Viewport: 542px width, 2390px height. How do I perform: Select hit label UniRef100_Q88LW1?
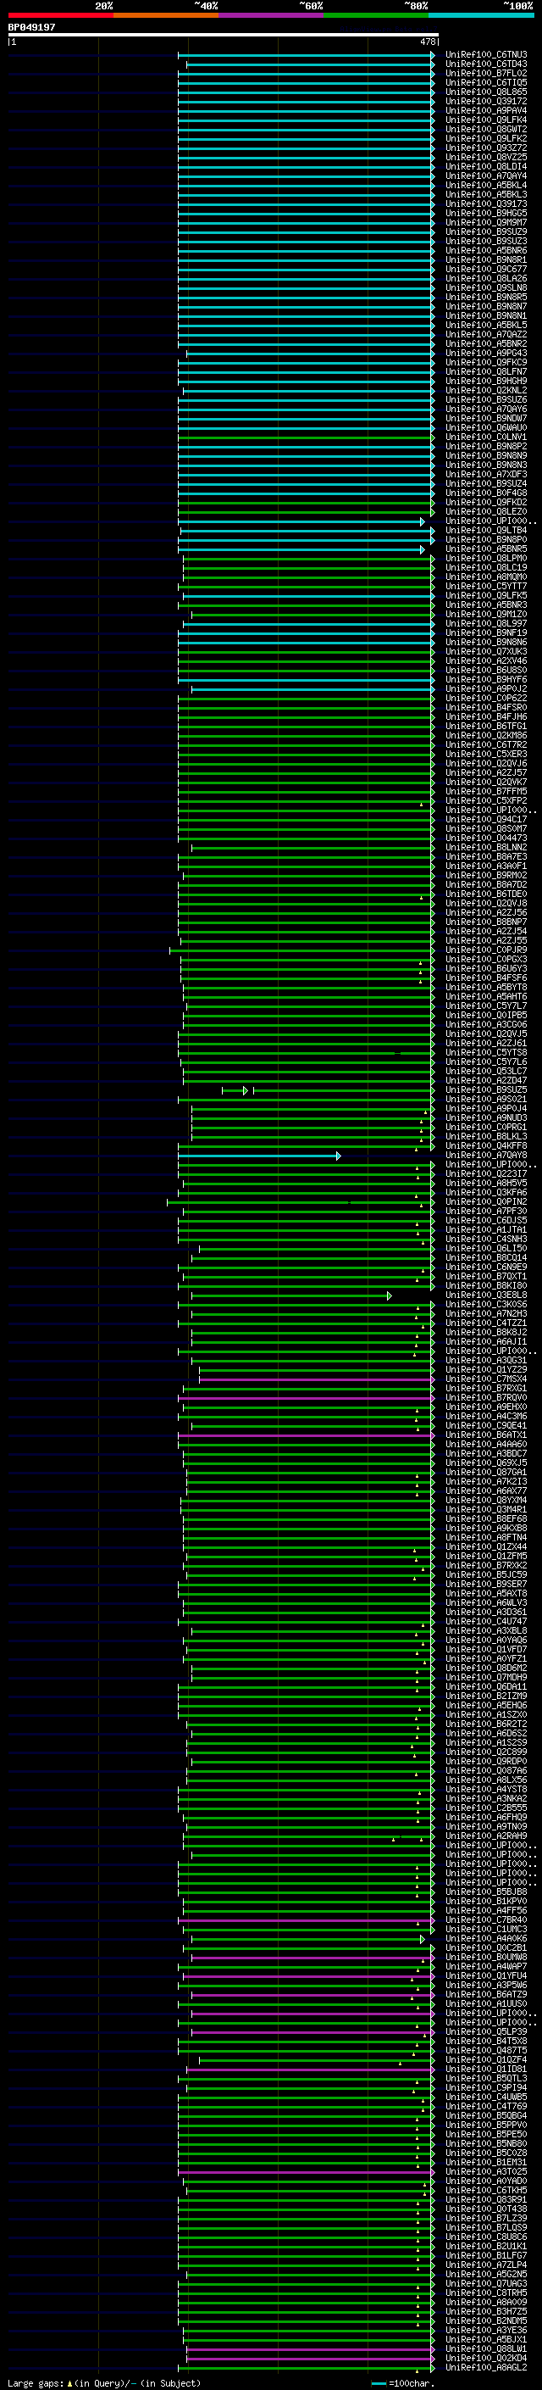point(486,2350)
